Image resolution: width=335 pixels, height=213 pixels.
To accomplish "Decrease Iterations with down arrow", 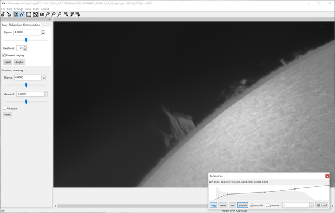I will coord(25,49).
